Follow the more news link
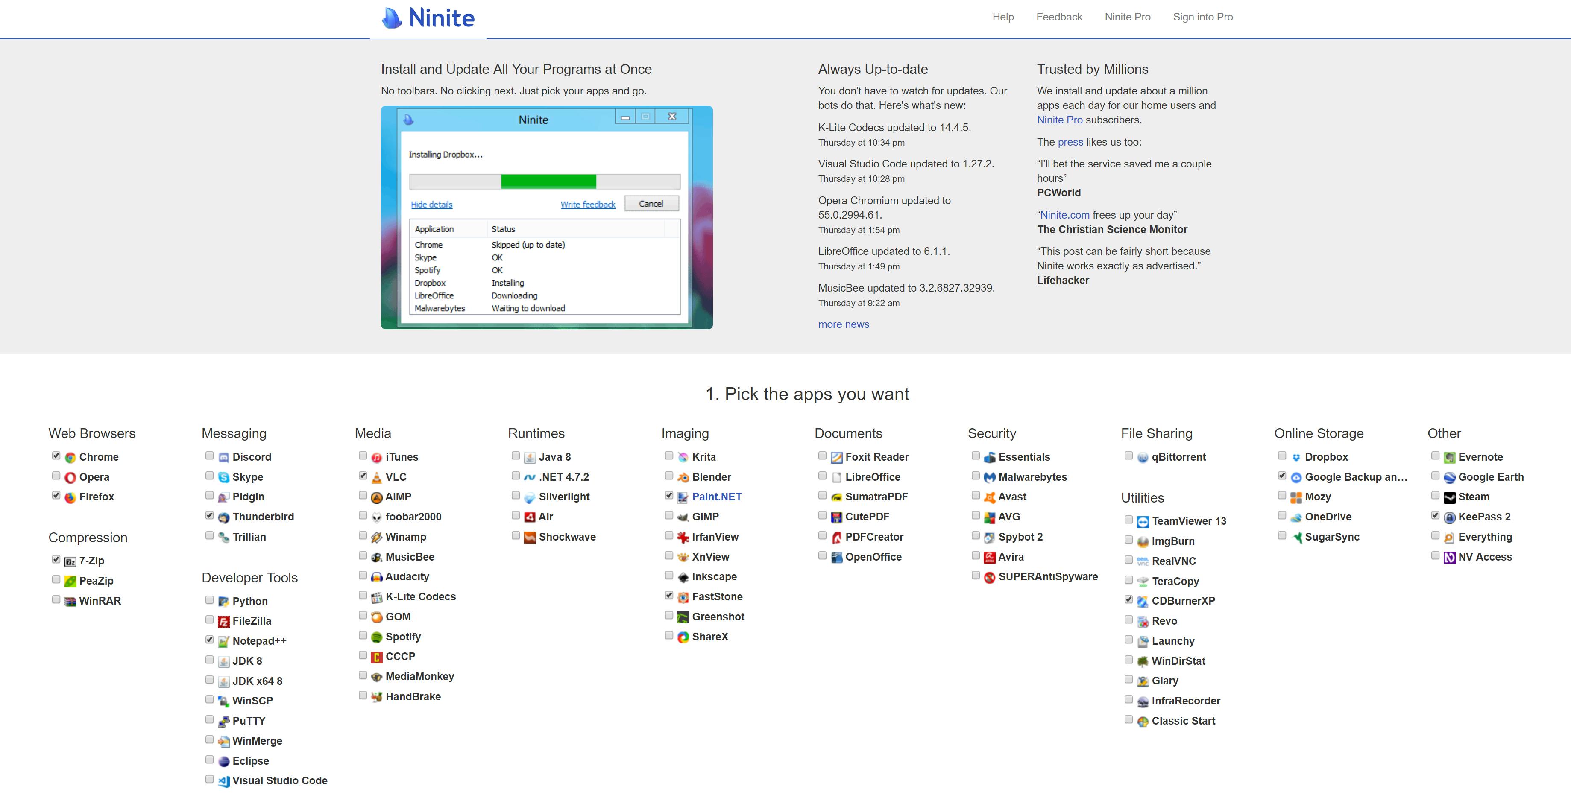1571x795 pixels. pyautogui.click(x=844, y=324)
